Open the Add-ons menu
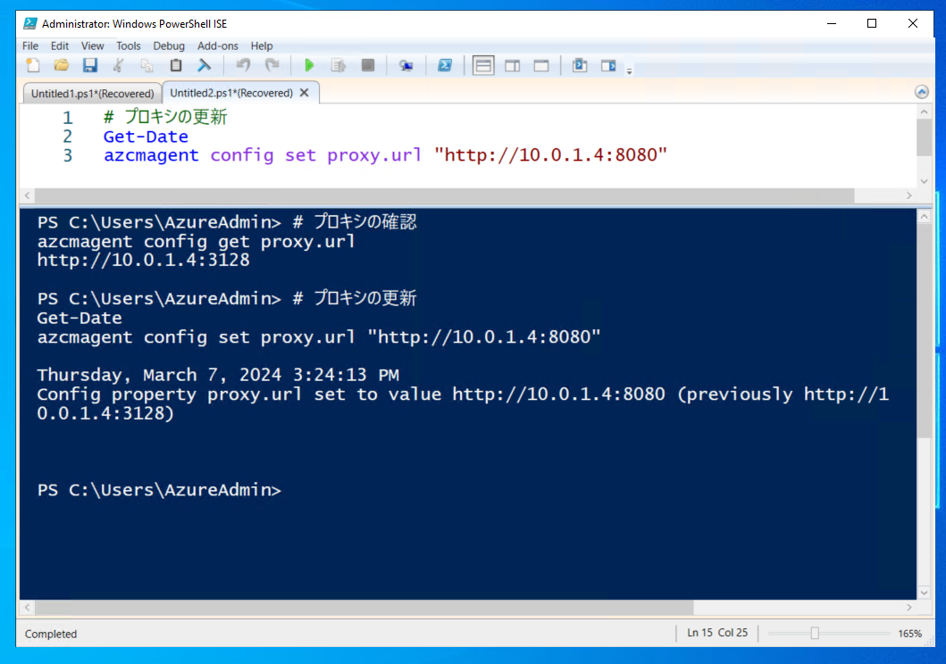The width and height of the screenshot is (946, 664). tap(217, 46)
